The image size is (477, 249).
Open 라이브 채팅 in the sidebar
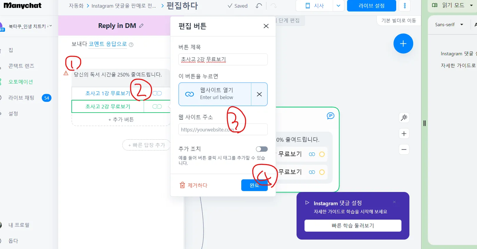(x=21, y=98)
